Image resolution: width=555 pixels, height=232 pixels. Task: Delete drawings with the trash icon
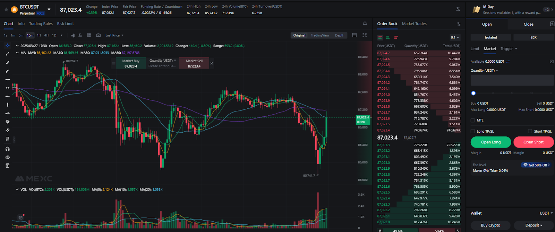pos(8,166)
